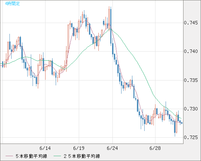The image size is (201, 161).
Task: Click the 6/28 date axis label
Action: (155, 148)
